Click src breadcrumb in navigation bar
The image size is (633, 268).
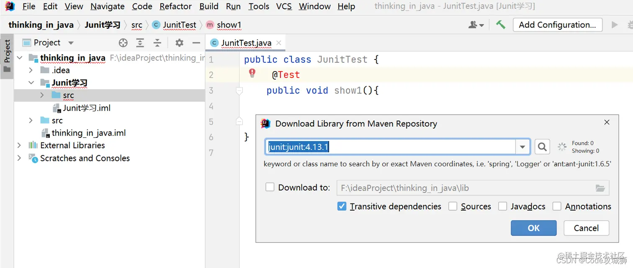[137, 25]
